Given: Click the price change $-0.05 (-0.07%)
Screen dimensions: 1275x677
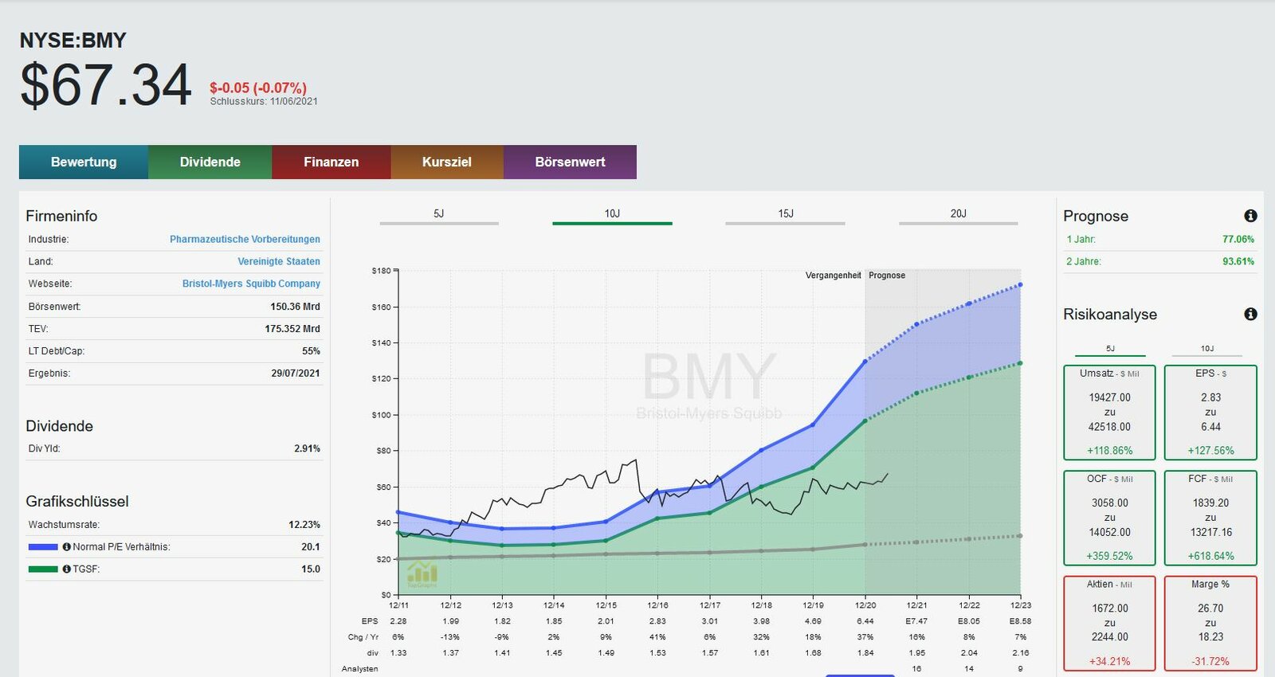Looking at the screenshot, I should pos(258,88).
